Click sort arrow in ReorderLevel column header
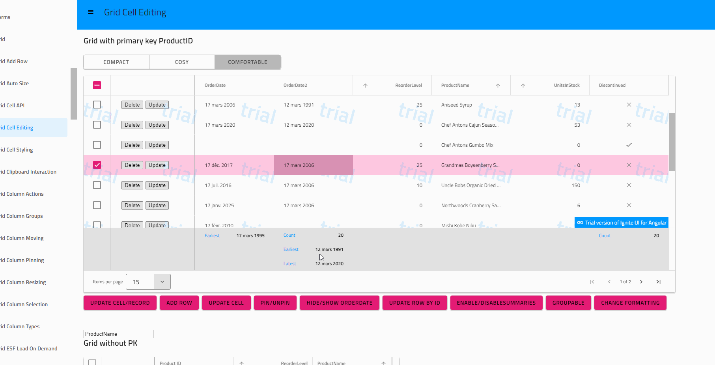The width and height of the screenshot is (715, 365). point(365,85)
